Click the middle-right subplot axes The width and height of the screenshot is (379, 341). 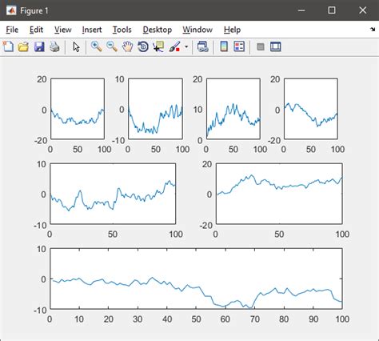[279, 194]
